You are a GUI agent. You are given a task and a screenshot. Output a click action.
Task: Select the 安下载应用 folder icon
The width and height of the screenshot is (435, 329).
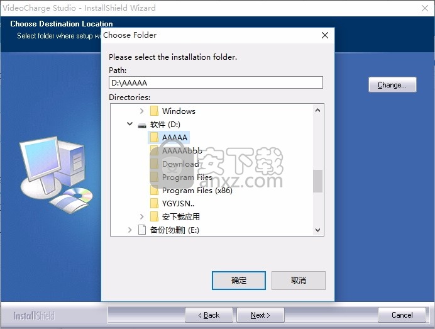(154, 216)
